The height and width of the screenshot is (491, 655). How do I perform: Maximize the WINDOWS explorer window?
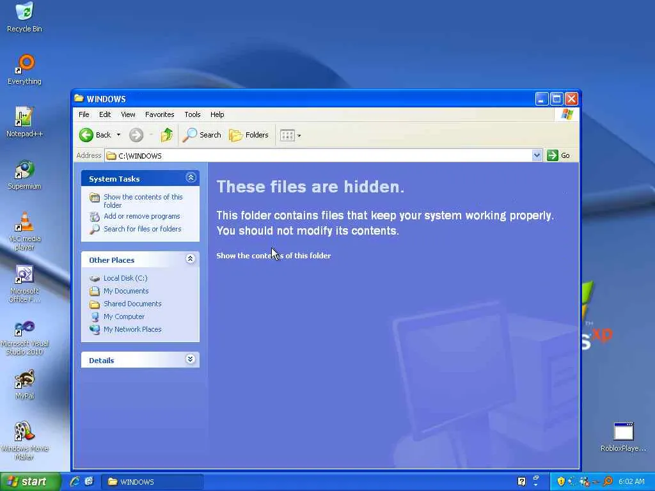556,99
